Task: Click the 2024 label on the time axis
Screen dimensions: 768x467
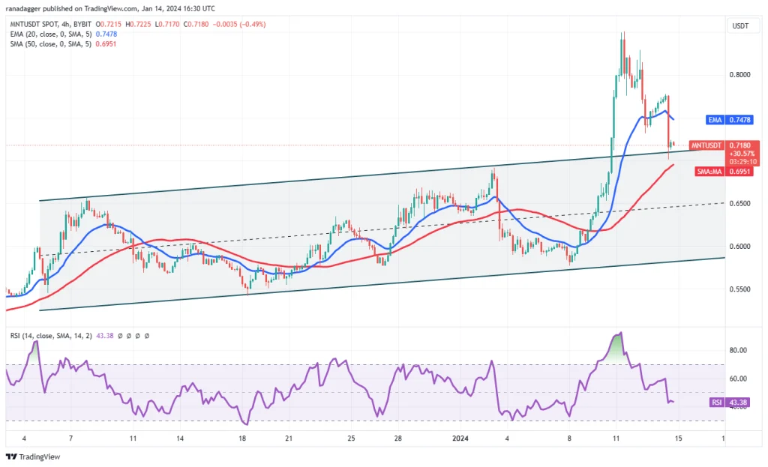Action: point(460,438)
